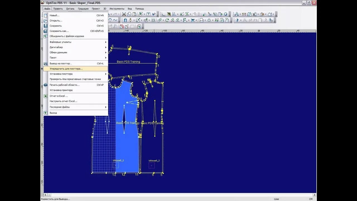The width and height of the screenshot is (357, 201).
Task: Choose Открыть... menu entry
Action: pos(76,21)
